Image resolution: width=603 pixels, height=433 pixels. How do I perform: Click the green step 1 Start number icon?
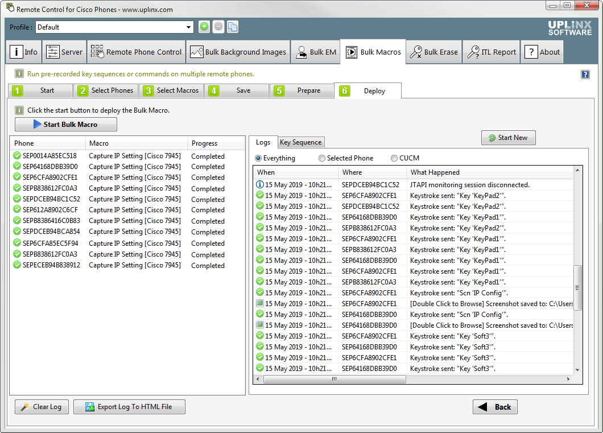pos(17,90)
